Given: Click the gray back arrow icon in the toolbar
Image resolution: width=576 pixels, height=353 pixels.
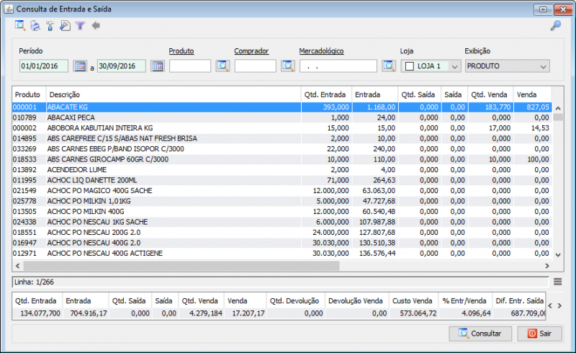Looking at the screenshot, I should pyautogui.click(x=96, y=26).
